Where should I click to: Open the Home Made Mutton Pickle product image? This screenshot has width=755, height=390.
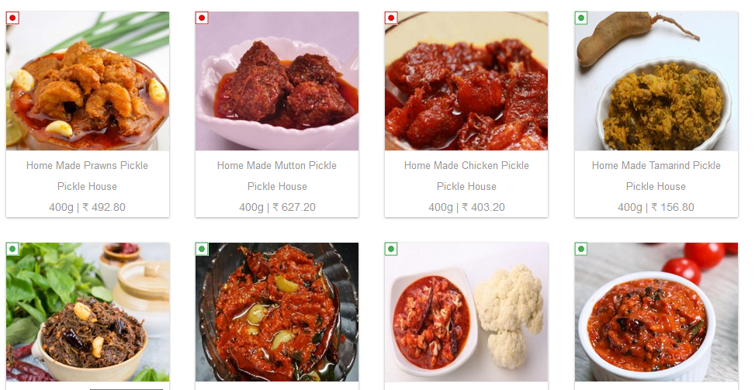277,81
